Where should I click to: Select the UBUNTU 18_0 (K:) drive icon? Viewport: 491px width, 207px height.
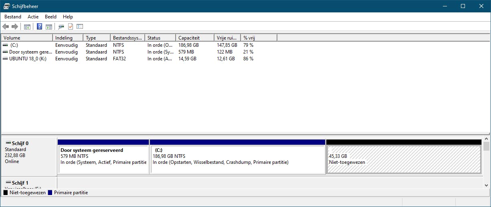[5, 59]
